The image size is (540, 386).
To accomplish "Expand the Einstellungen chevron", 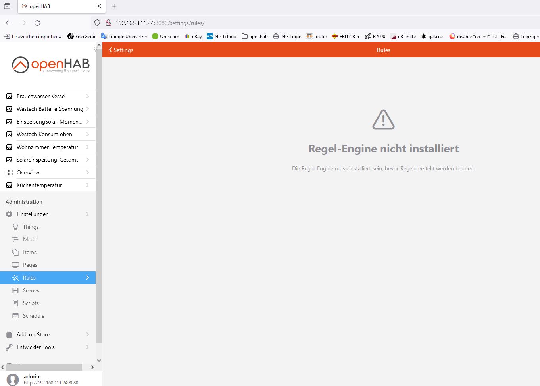I will pyautogui.click(x=88, y=214).
